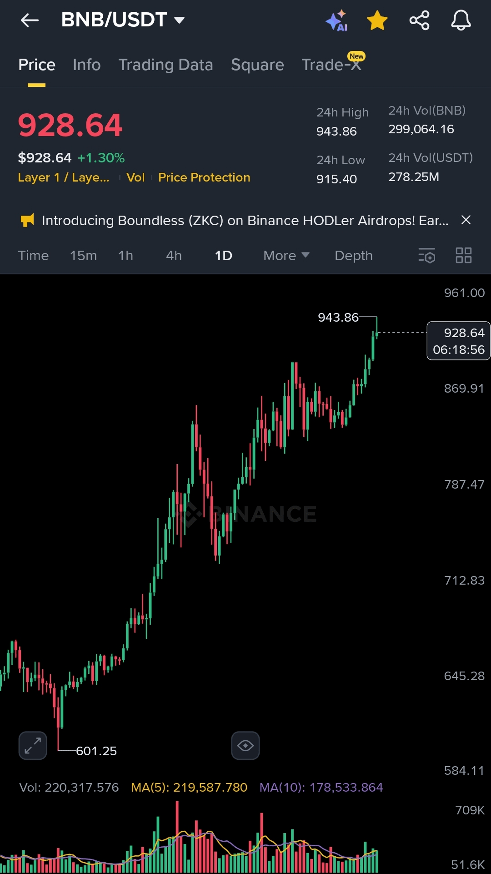Open the Trading Data tab

click(165, 65)
